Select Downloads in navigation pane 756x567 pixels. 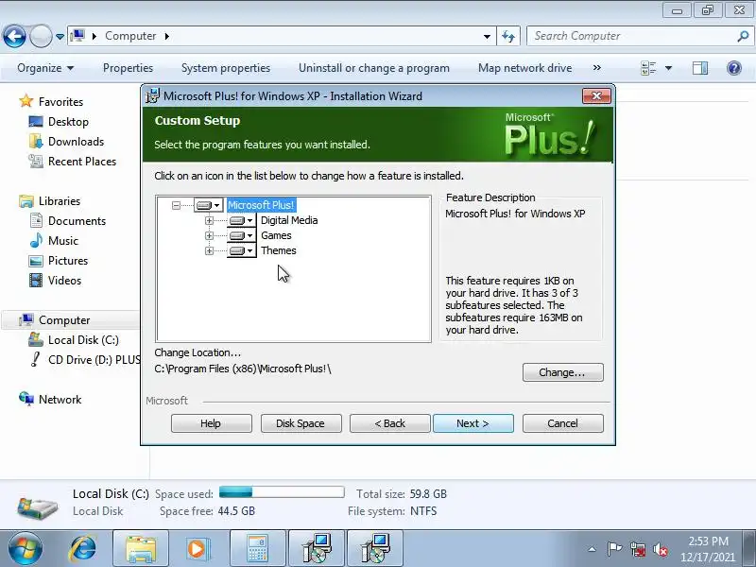point(77,141)
